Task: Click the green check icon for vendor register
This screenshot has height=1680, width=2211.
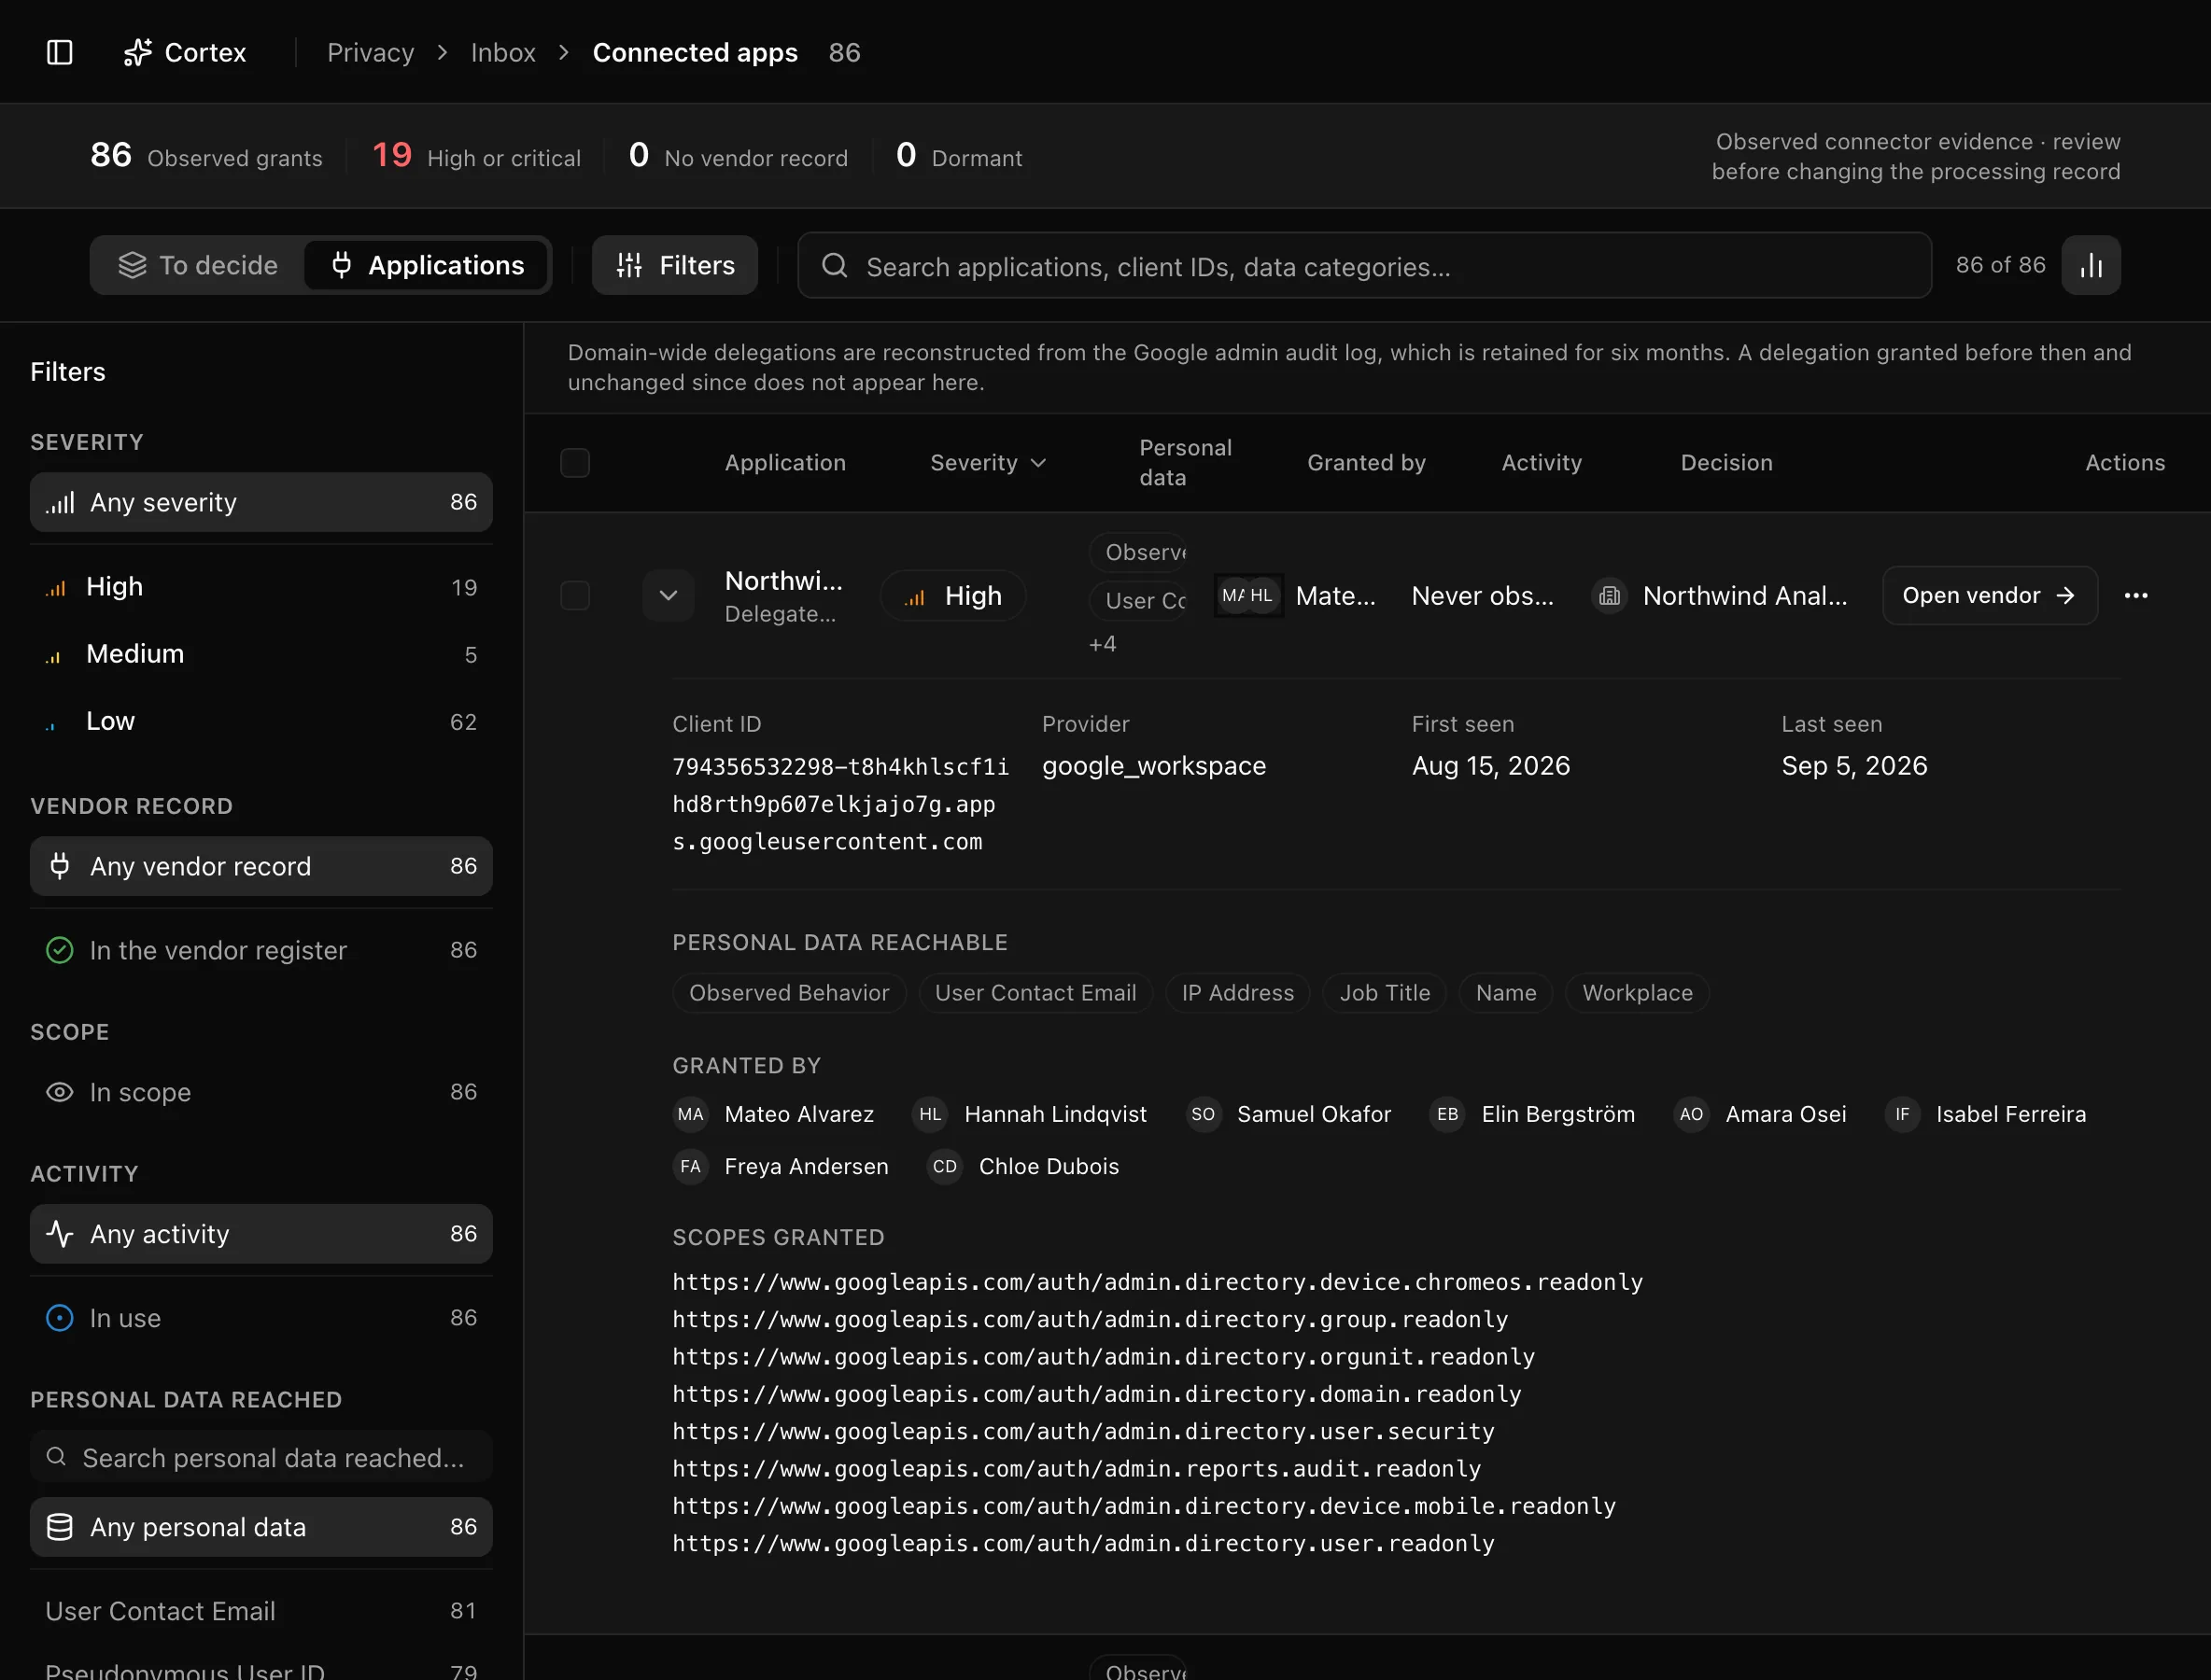Action: point(60,950)
